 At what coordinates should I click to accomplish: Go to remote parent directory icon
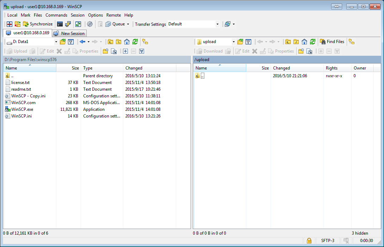click(x=288, y=42)
